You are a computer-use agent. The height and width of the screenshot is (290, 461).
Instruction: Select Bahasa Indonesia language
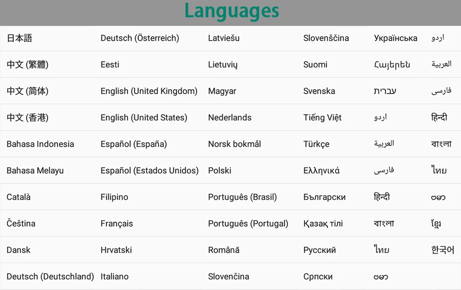coord(40,144)
